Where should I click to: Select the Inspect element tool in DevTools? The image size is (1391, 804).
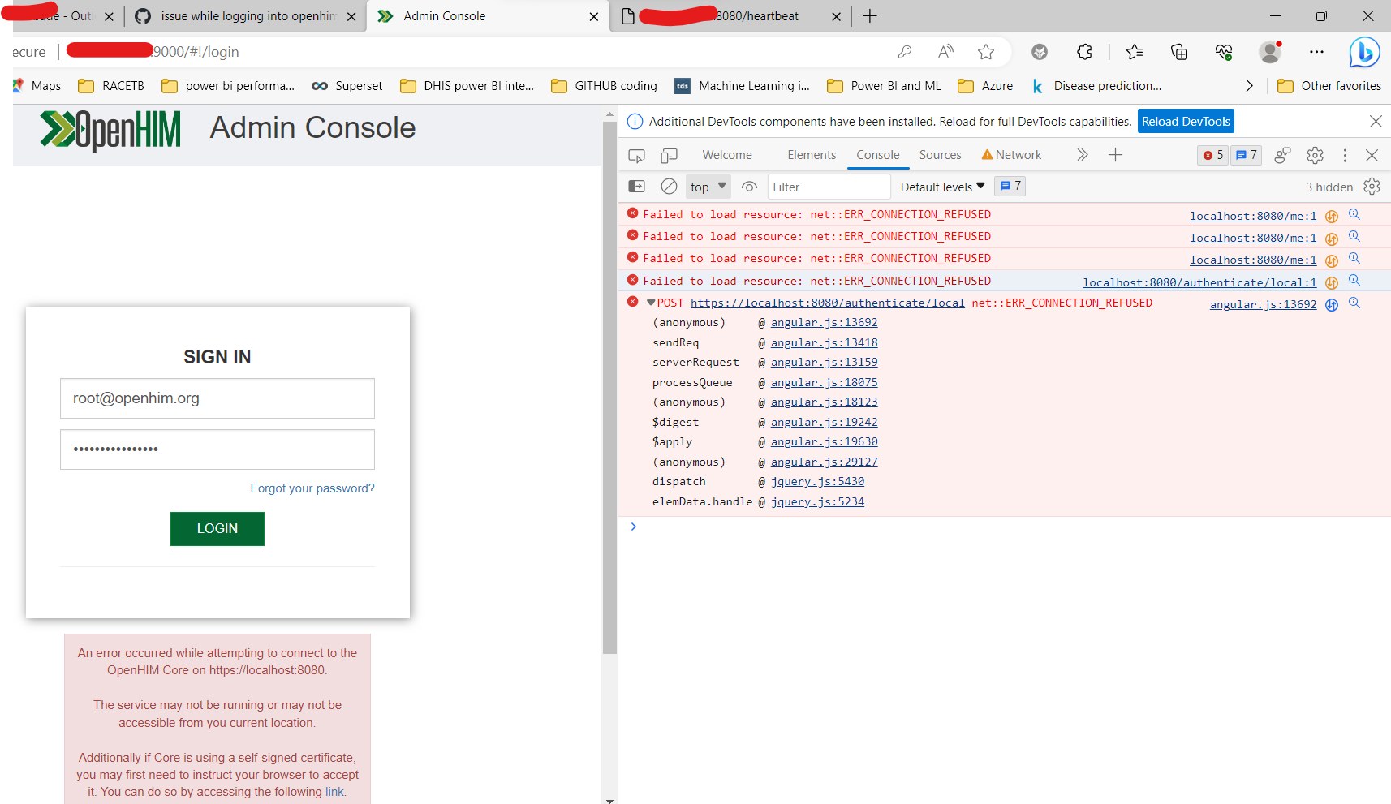point(636,155)
